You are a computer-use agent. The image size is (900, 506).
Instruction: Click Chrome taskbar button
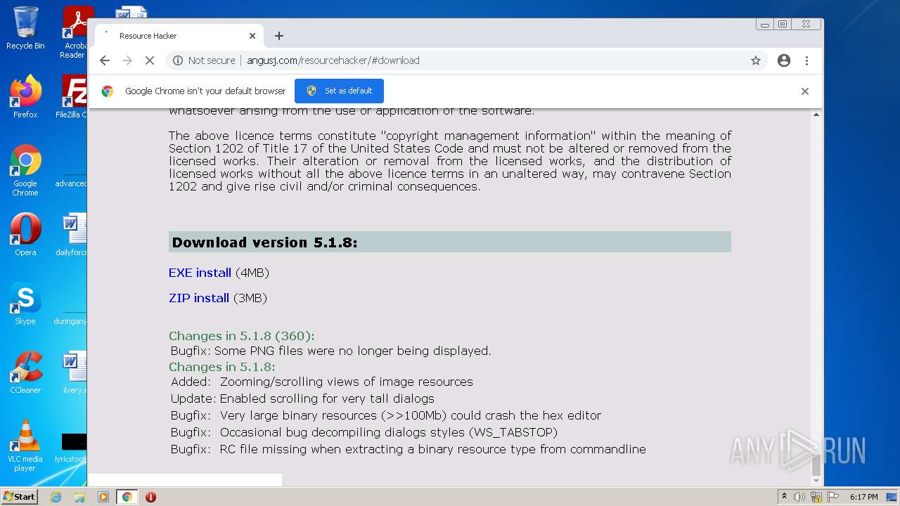pyautogui.click(x=127, y=497)
